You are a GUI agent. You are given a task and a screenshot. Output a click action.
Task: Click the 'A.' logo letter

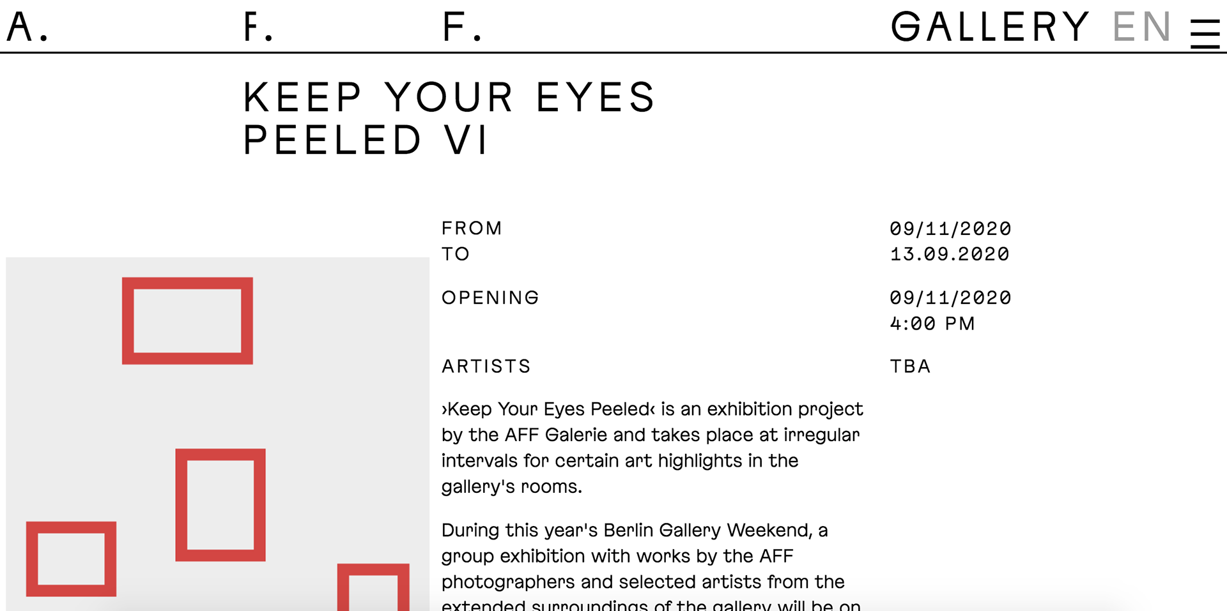click(x=27, y=27)
